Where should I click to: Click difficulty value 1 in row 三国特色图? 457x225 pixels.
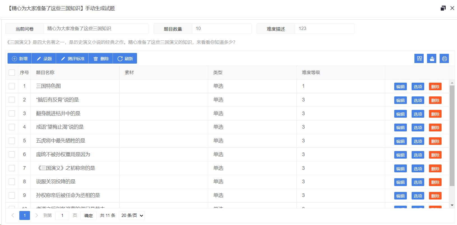[x=303, y=86]
